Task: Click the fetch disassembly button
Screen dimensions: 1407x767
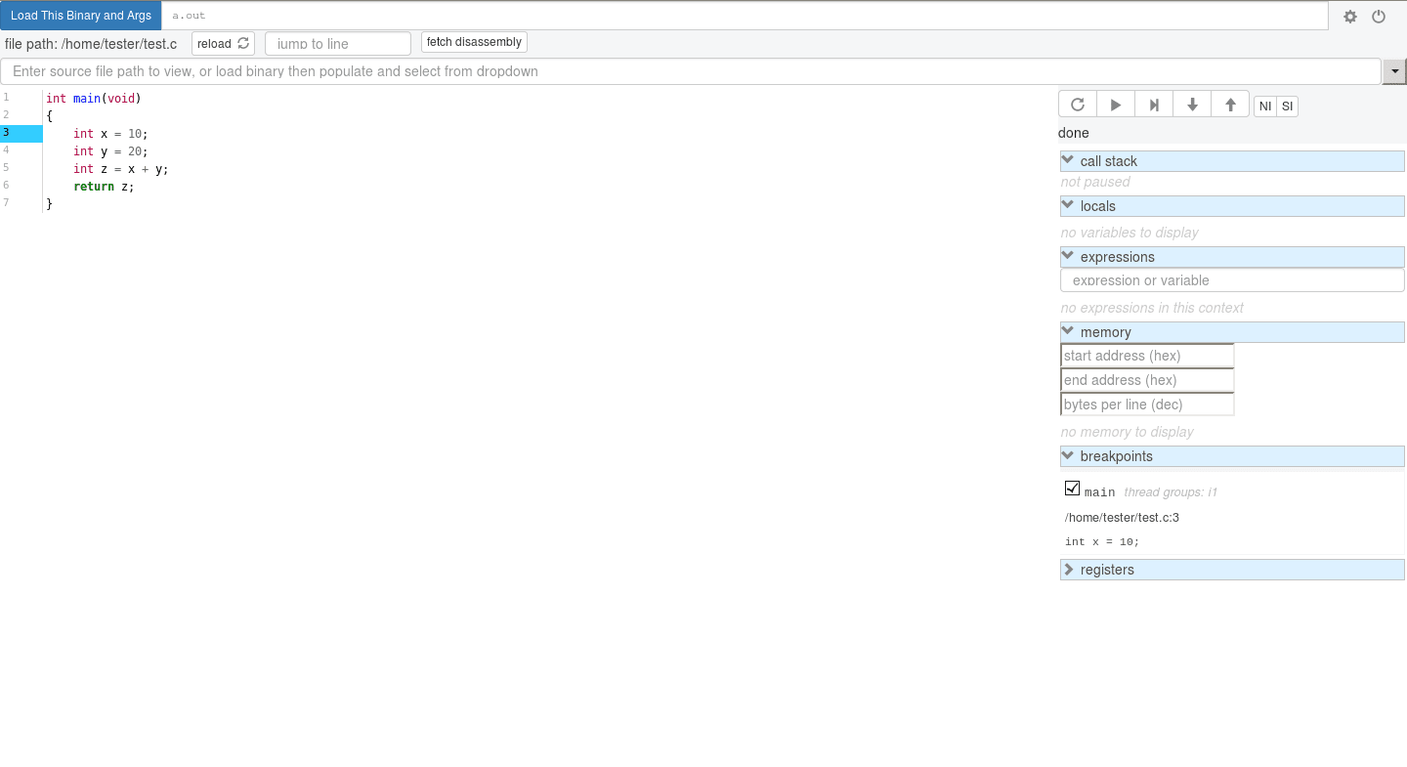Action: [474, 42]
